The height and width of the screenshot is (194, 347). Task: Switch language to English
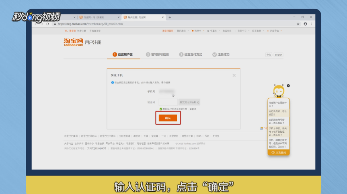click(x=278, y=55)
